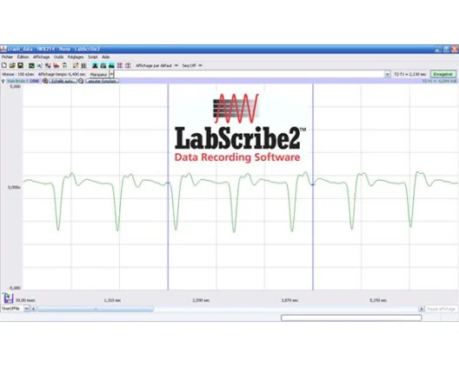
Task: Click the magnifier icon before ajouter fonction
Action: point(81,81)
